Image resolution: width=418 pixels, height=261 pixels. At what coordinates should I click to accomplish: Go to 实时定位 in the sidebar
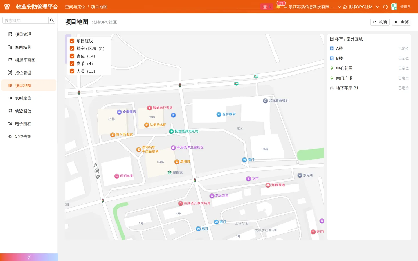(29, 98)
